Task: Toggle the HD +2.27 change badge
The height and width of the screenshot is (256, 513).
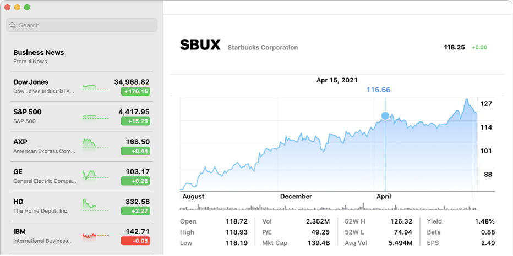Action: [x=135, y=211]
